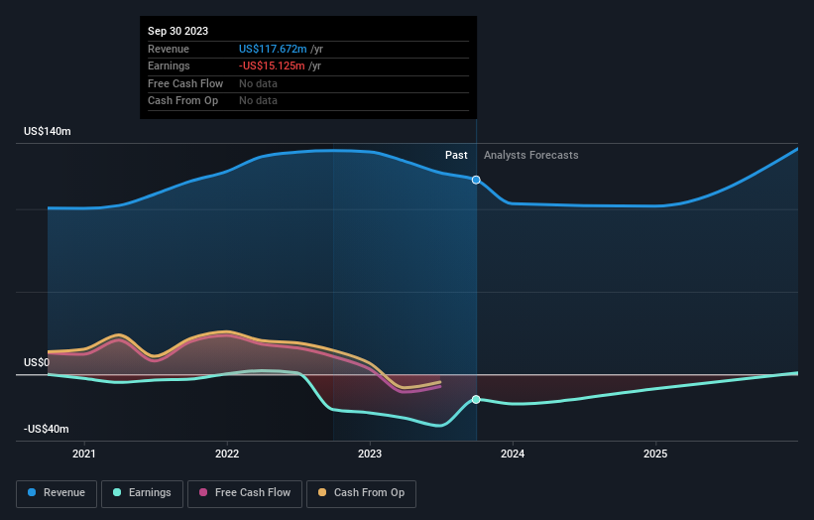Toggle the Free Cash Flow legend series

(x=245, y=493)
